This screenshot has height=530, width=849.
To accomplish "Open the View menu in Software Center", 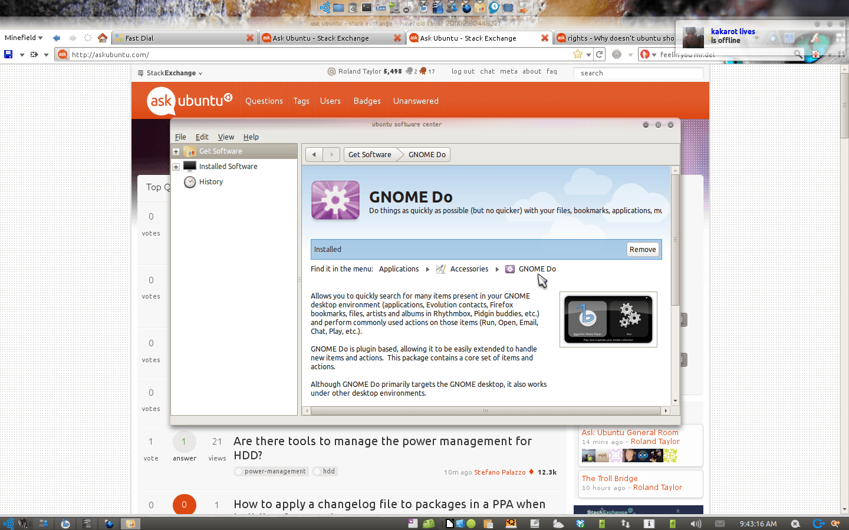I will (226, 137).
